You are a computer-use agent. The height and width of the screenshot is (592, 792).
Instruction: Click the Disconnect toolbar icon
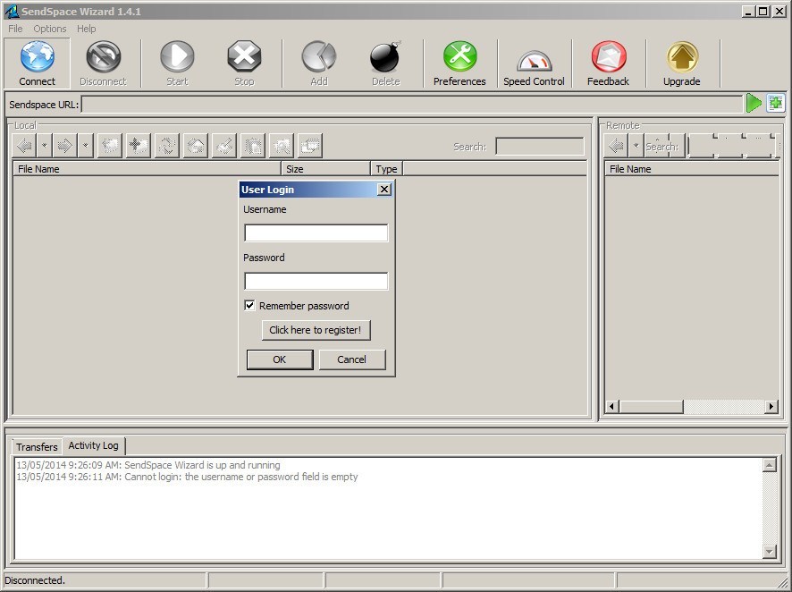[103, 56]
